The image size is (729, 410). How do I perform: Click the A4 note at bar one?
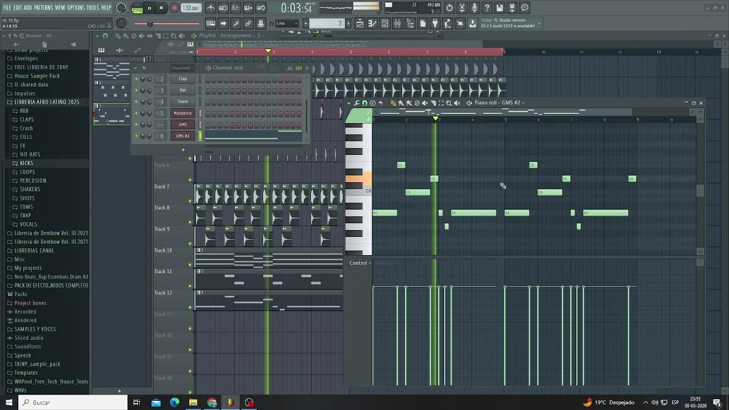point(385,213)
